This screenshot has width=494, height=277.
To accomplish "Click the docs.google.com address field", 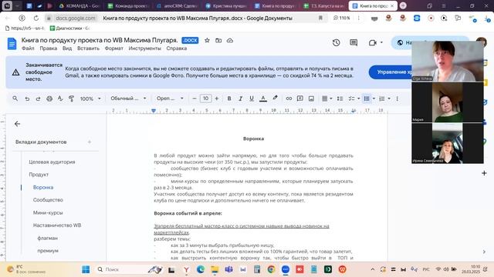I will click(76, 18).
